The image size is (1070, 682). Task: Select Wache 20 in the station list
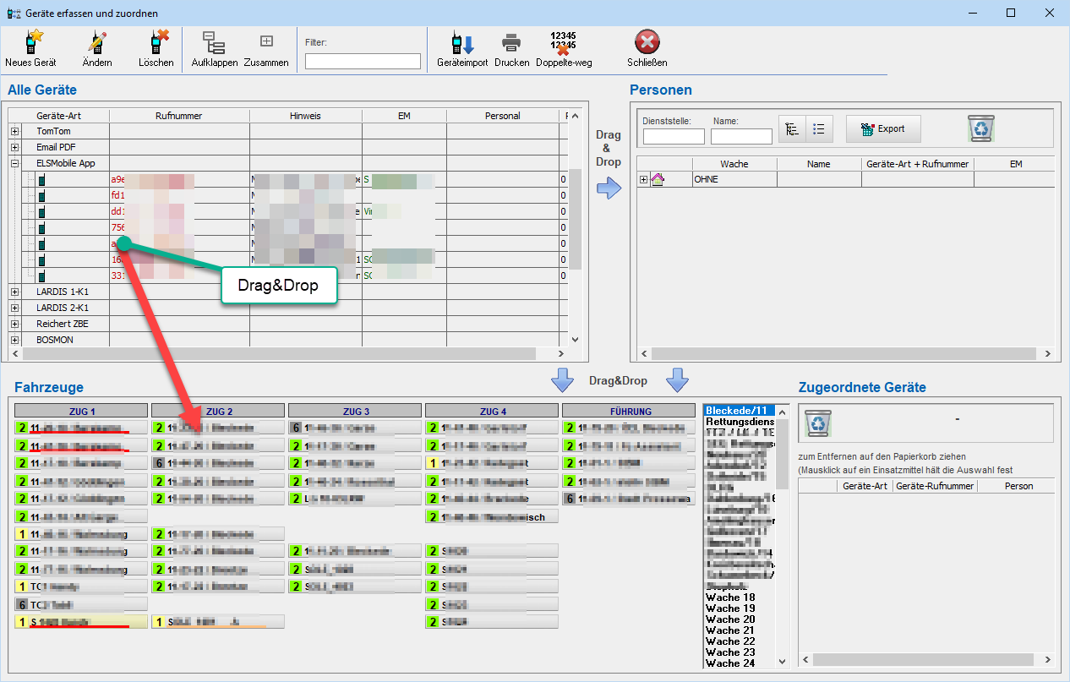740,619
